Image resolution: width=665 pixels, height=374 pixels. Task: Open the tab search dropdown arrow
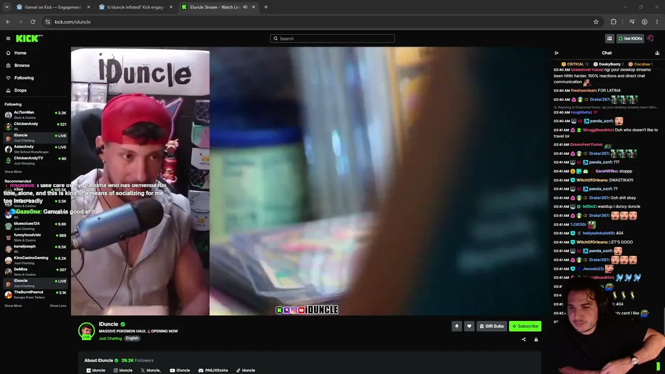click(7, 7)
